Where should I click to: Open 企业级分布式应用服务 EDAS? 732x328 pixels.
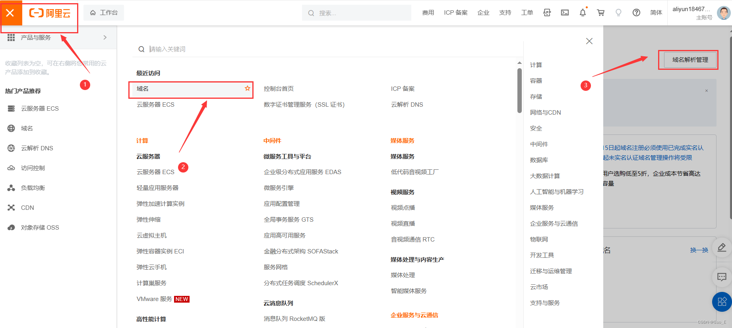pos(302,172)
